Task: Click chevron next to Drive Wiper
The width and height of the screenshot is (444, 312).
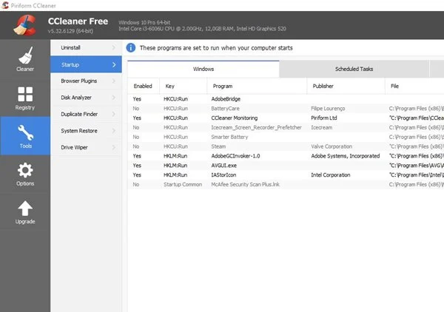Action: coord(114,147)
